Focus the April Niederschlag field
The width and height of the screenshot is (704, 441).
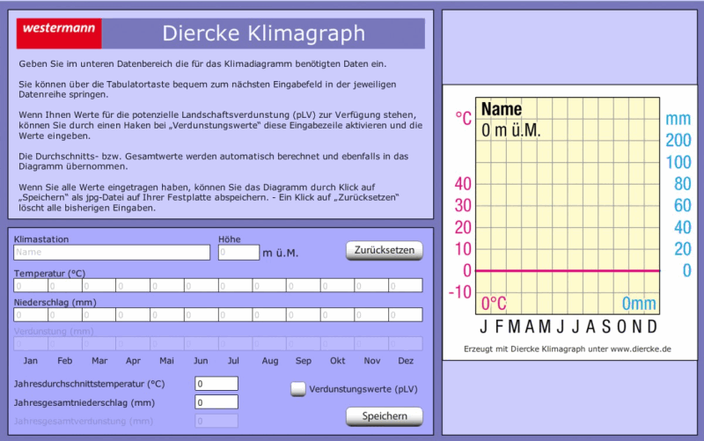[x=134, y=315]
